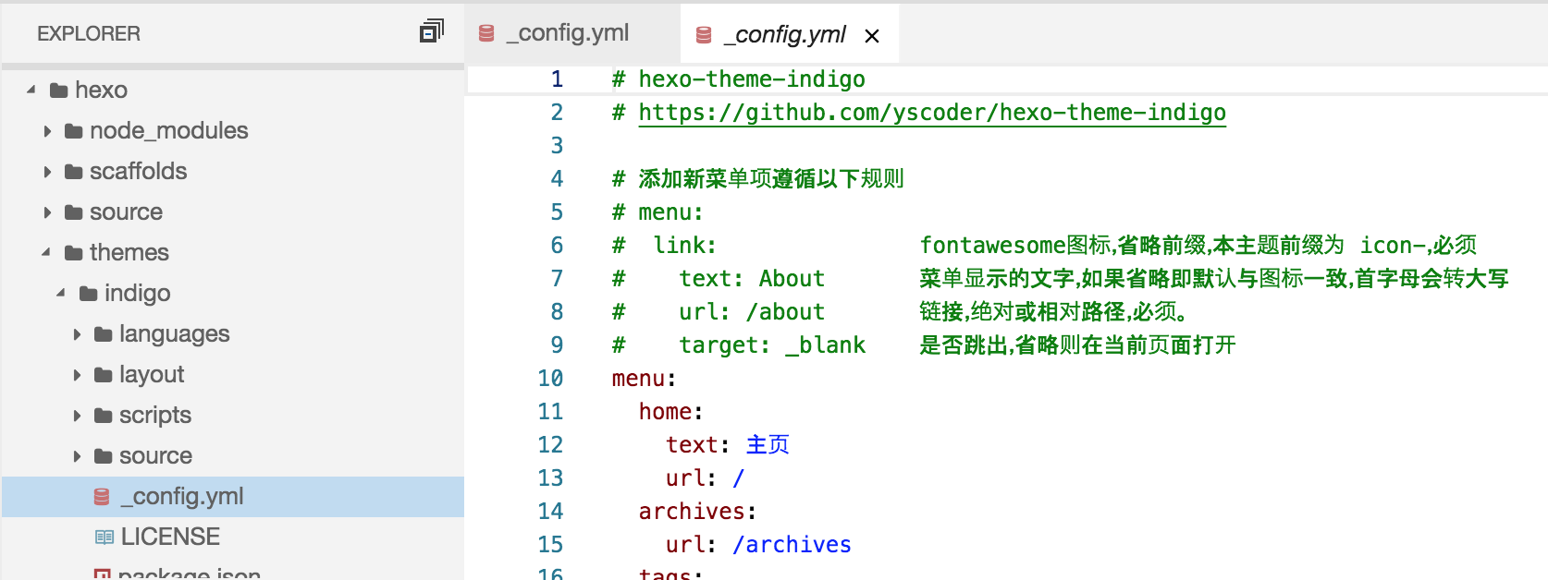Collapse the indigo folder arrow
Screen dimensions: 1548x580
pos(61,293)
